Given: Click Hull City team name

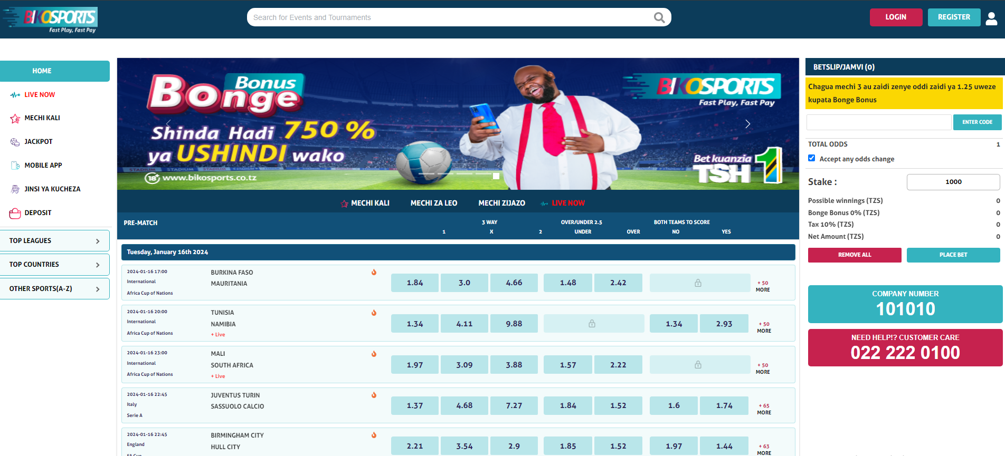Looking at the screenshot, I should point(225,447).
